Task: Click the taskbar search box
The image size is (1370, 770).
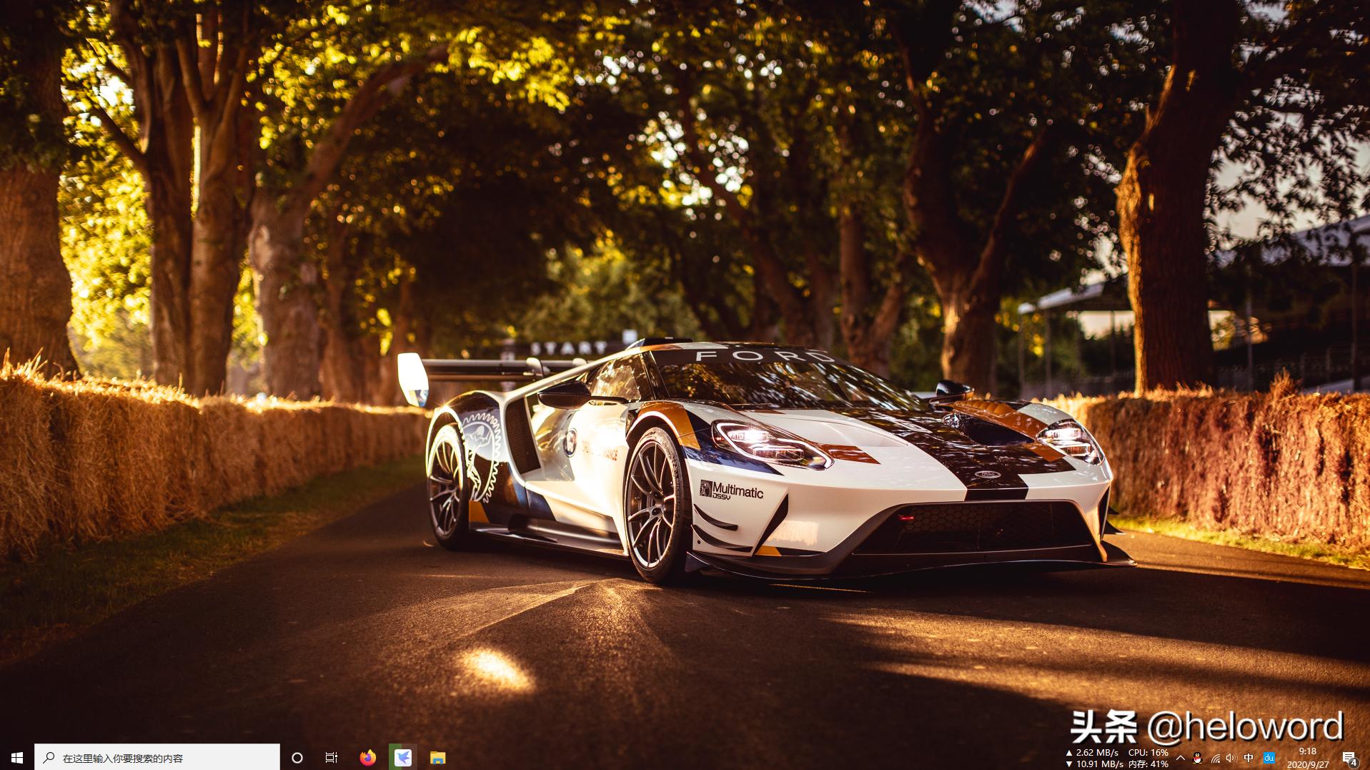Action: (x=157, y=757)
